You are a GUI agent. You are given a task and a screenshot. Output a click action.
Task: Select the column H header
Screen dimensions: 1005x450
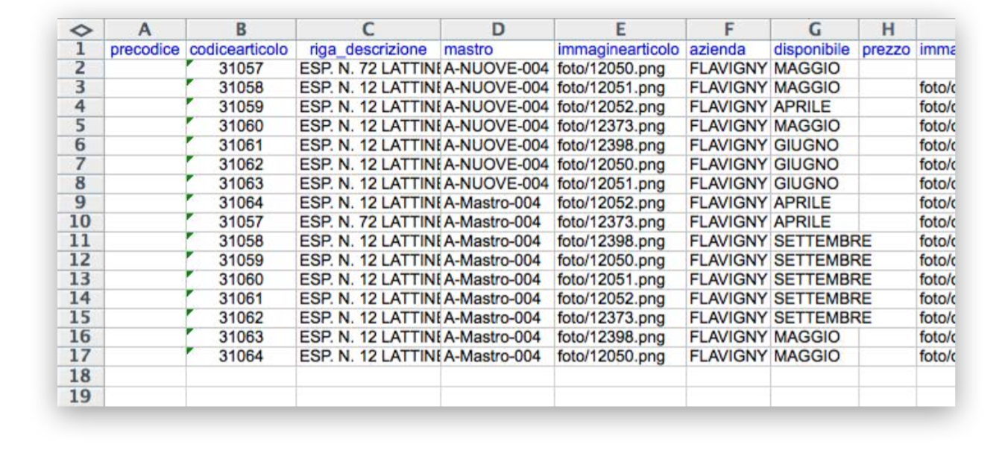click(887, 30)
